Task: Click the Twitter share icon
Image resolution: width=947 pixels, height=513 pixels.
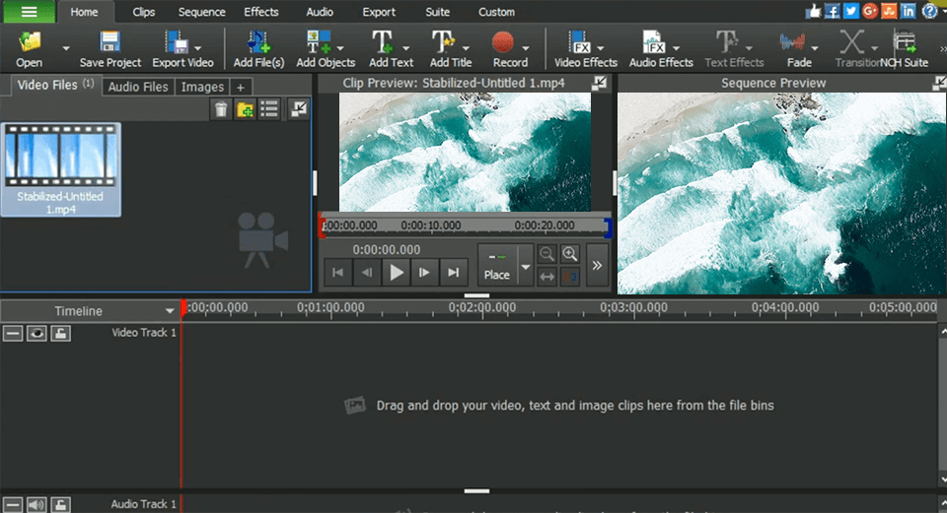Action: [851, 11]
